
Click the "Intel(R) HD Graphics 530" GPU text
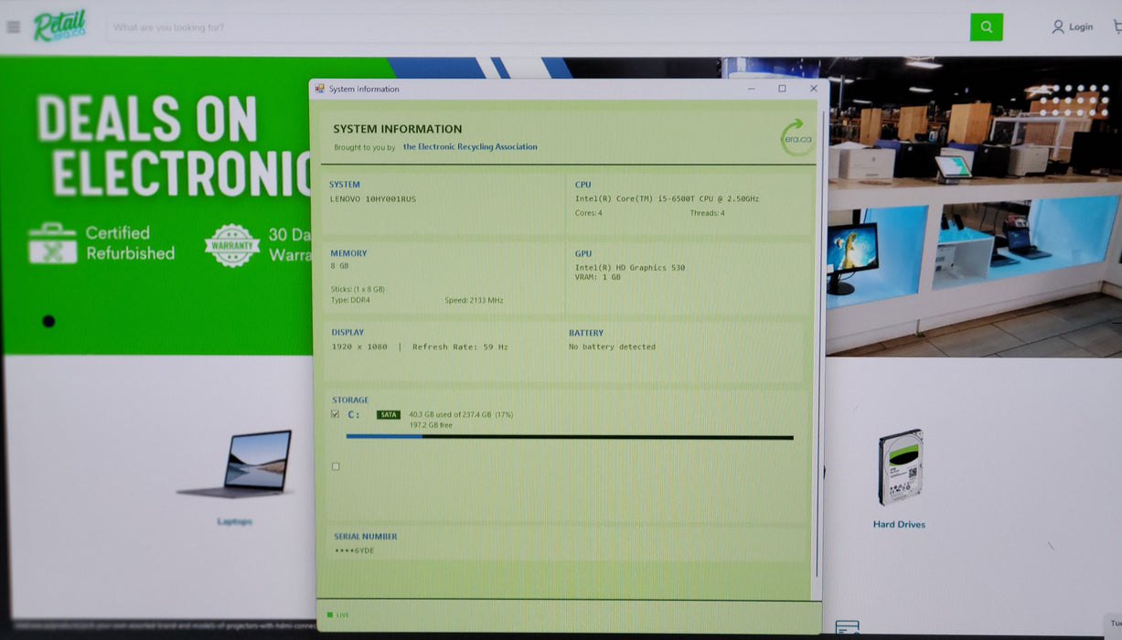pyautogui.click(x=629, y=268)
